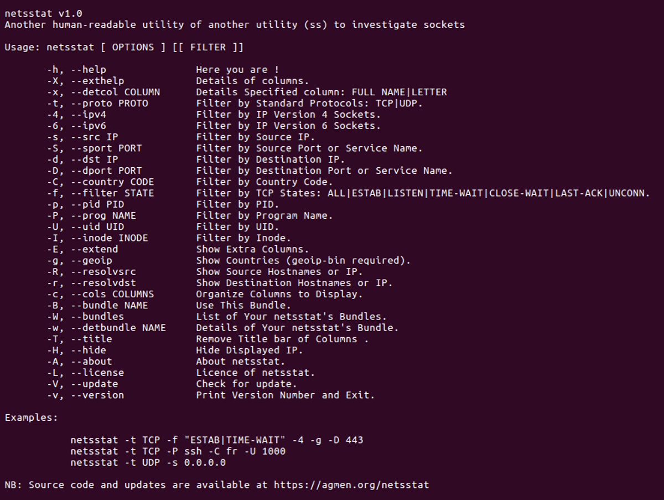This screenshot has width=664, height=500.
Task: Click the --detcol COLUMN option
Action: pos(115,92)
